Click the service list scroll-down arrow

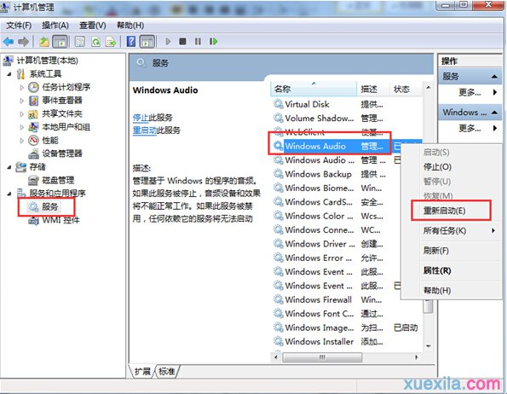tap(429, 346)
